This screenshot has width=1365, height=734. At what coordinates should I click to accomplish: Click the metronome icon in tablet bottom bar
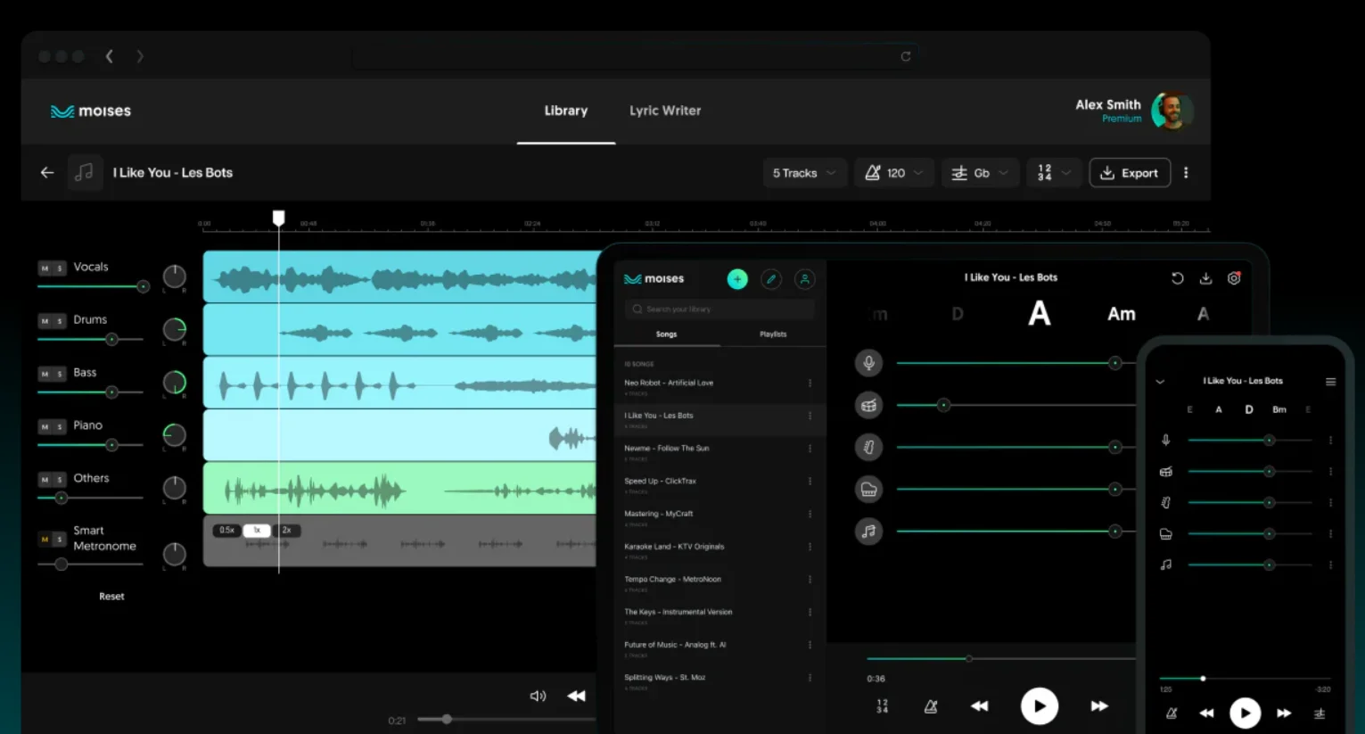pyautogui.click(x=931, y=706)
